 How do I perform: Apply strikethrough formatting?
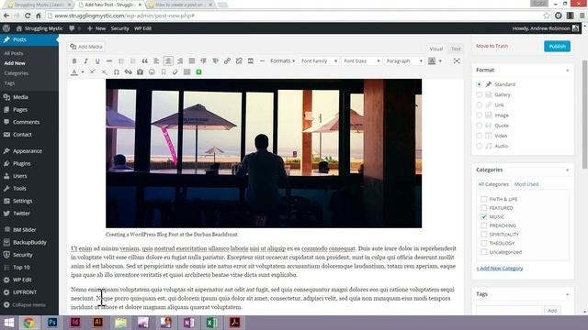[x=109, y=61]
